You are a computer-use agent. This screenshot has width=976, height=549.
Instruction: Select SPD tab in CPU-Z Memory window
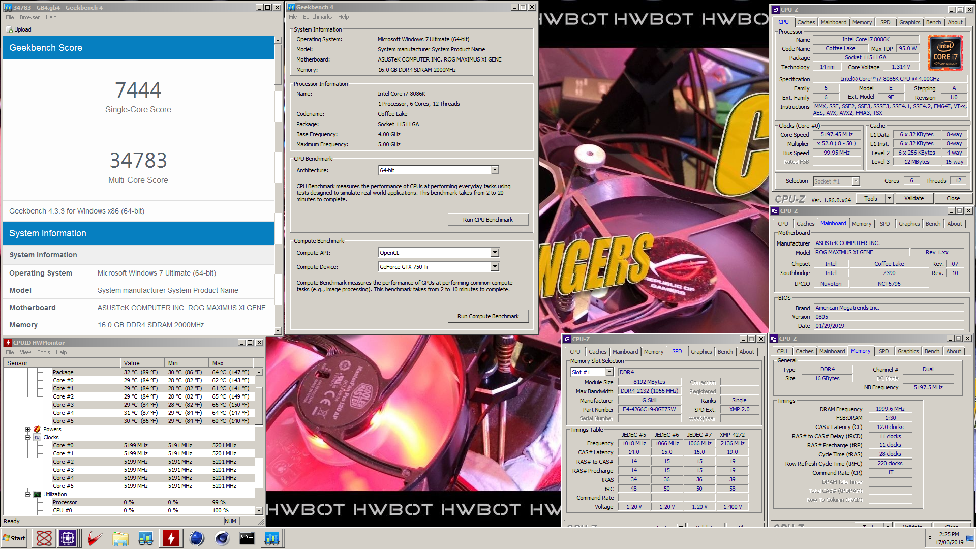(884, 351)
